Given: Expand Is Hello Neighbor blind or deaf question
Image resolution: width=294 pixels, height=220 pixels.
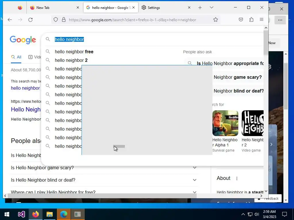Looking at the screenshot, I should [x=104, y=180].
